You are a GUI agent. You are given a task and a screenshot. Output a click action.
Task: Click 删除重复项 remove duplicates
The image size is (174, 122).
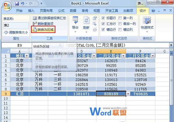(x=43, y=24)
